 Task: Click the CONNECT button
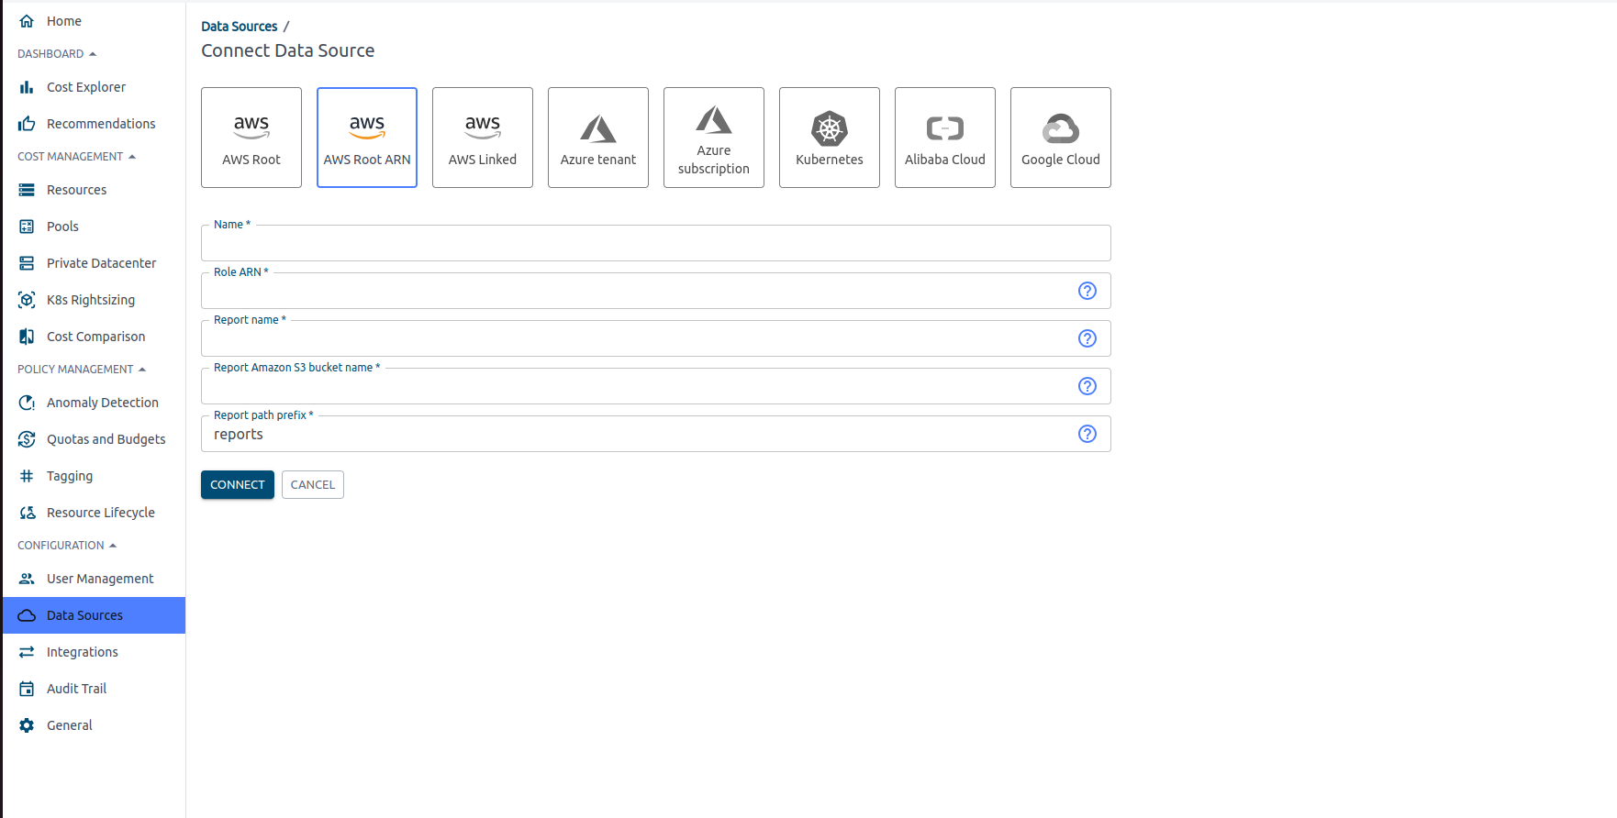(238, 485)
